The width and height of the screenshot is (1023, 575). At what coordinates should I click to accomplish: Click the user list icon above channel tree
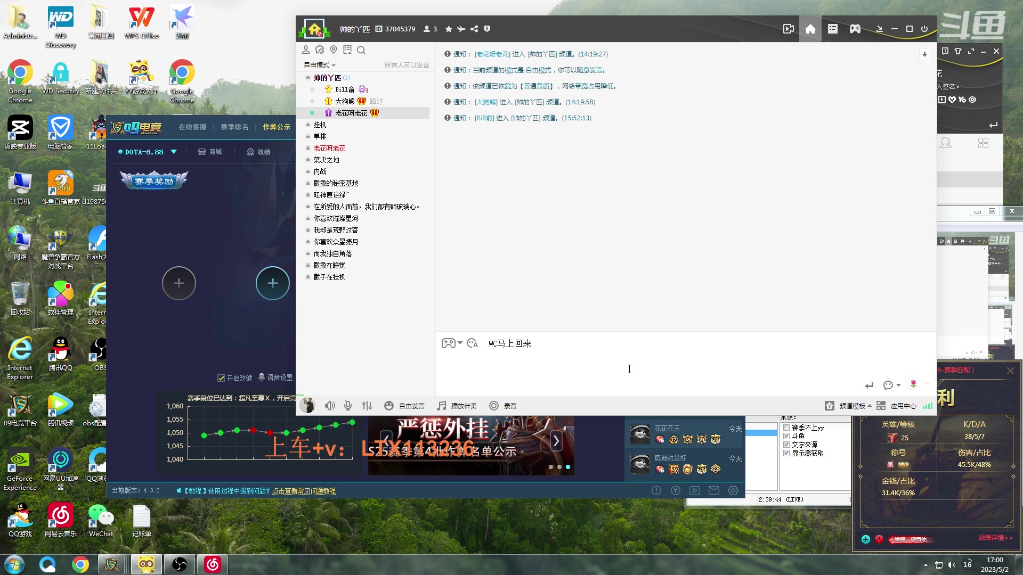pos(306,50)
